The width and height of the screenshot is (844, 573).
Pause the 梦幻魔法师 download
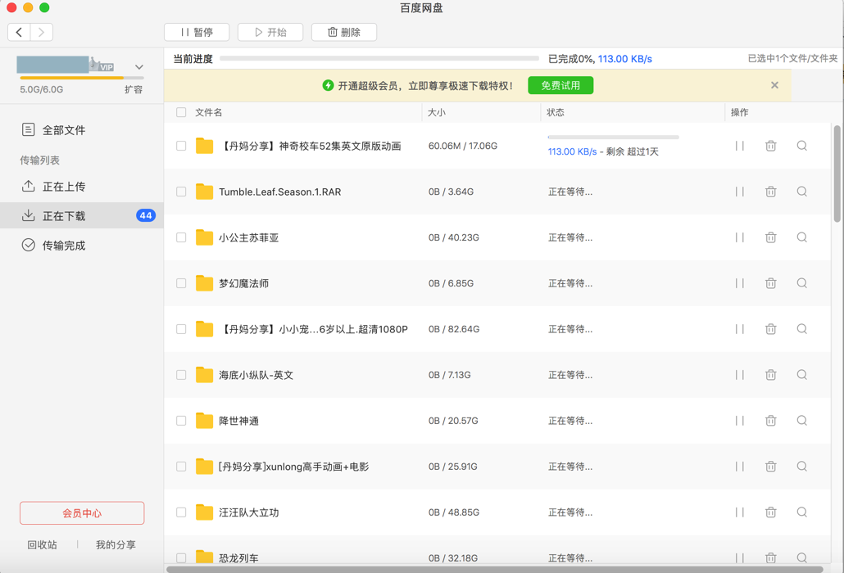[x=740, y=283]
